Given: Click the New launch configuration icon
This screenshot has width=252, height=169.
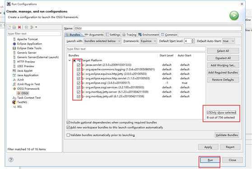Looking at the screenshot, I should 9,27.
